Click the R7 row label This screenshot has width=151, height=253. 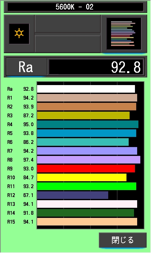10,151
